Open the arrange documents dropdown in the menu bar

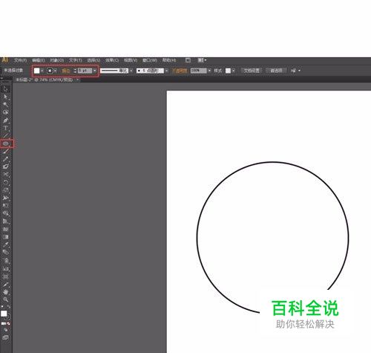[202, 60]
